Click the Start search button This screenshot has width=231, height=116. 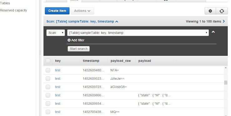79,49
